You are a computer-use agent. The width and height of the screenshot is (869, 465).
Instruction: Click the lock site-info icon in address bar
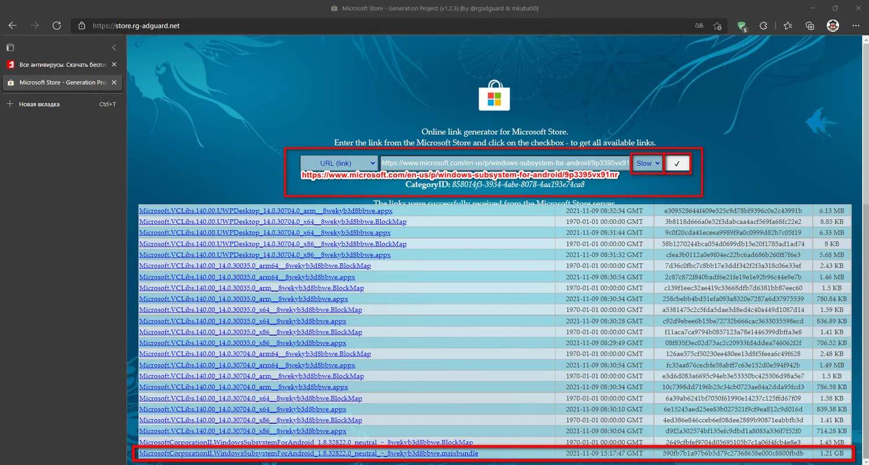click(x=82, y=26)
